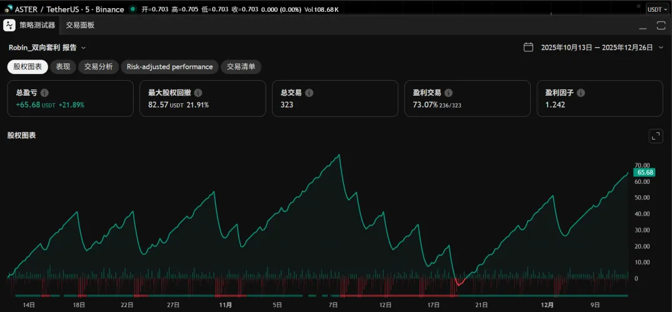The height and width of the screenshot is (312, 672).
Task: Expand the equity chart to fullscreen
Action: point(655,135)
